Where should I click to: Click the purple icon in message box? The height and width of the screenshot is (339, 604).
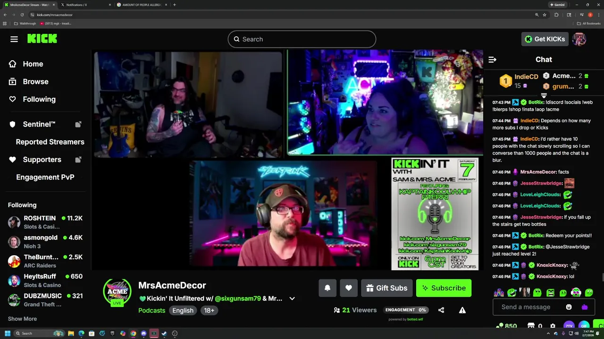pos(584,307)
